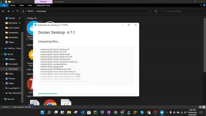Go up one folder level

click(17, 11)
